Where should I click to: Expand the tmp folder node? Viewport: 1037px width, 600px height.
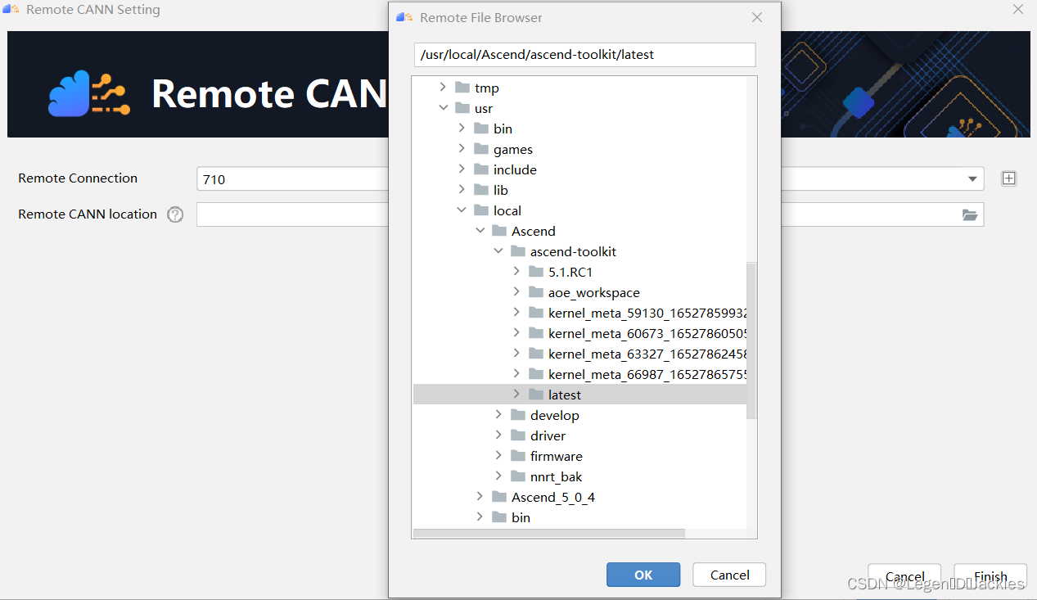coord(443,88)
